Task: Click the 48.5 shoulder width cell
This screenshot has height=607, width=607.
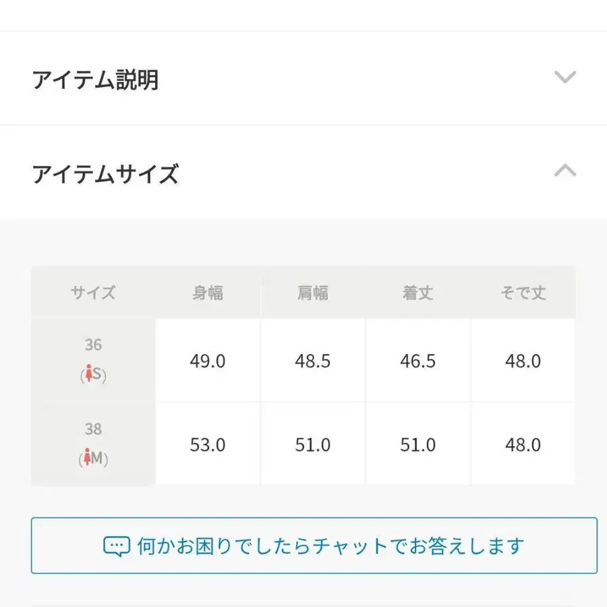Action: coord(313,361)
